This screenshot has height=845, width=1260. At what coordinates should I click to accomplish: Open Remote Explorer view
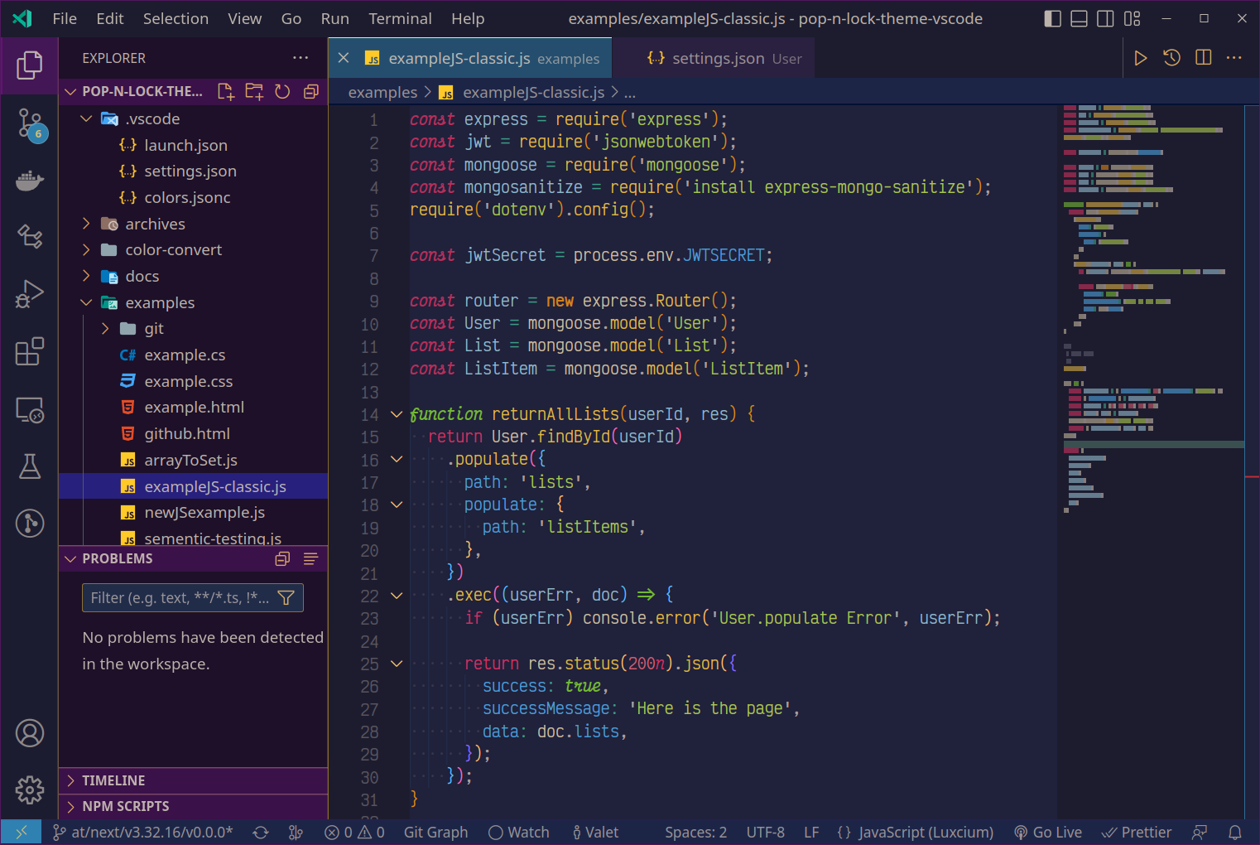coord(29,409)
